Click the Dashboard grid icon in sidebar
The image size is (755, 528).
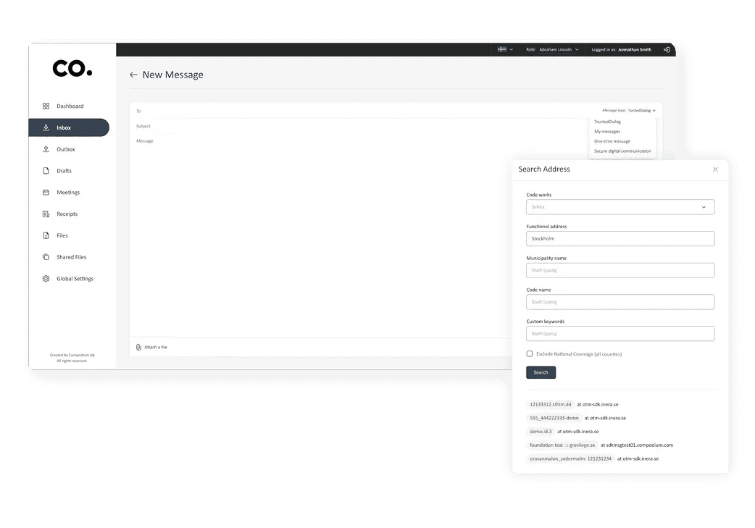[46, 106]
